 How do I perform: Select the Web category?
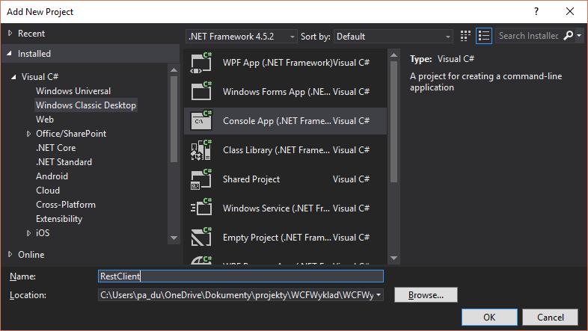(45, 120)
